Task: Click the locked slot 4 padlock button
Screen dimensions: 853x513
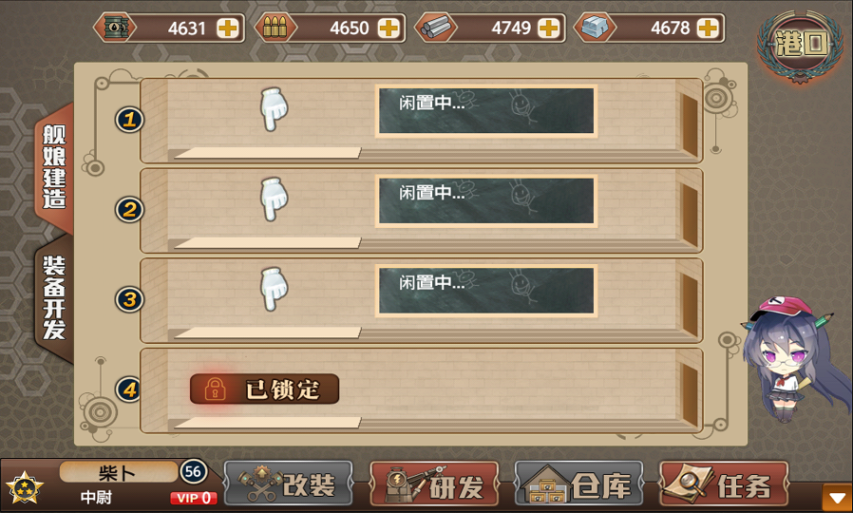Action: point(264,389)
